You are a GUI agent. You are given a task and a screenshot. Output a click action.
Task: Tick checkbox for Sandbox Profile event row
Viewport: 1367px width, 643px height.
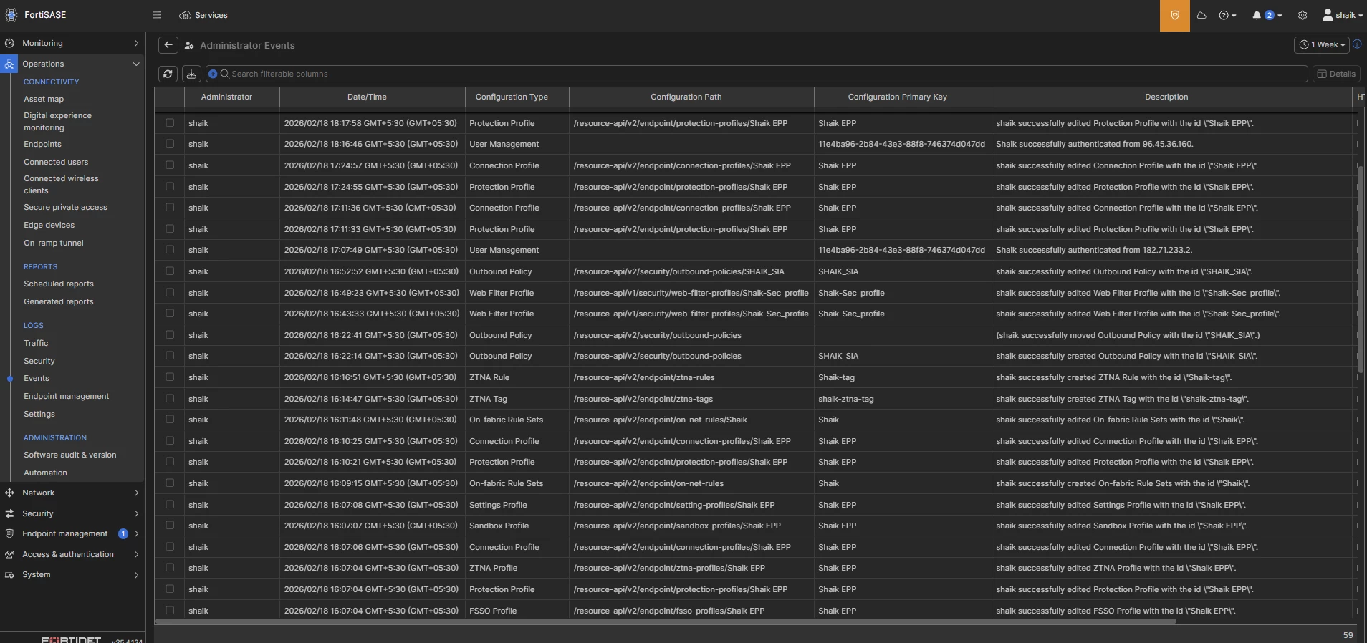[170, 526]
